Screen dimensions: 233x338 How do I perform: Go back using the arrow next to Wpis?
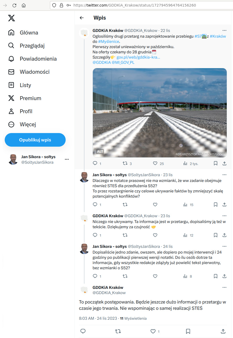(82, 18)
